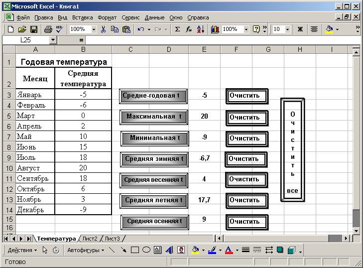Save the workbook with the floppy icon
This screenshot has width=363, height=268.
pos(34,29)
